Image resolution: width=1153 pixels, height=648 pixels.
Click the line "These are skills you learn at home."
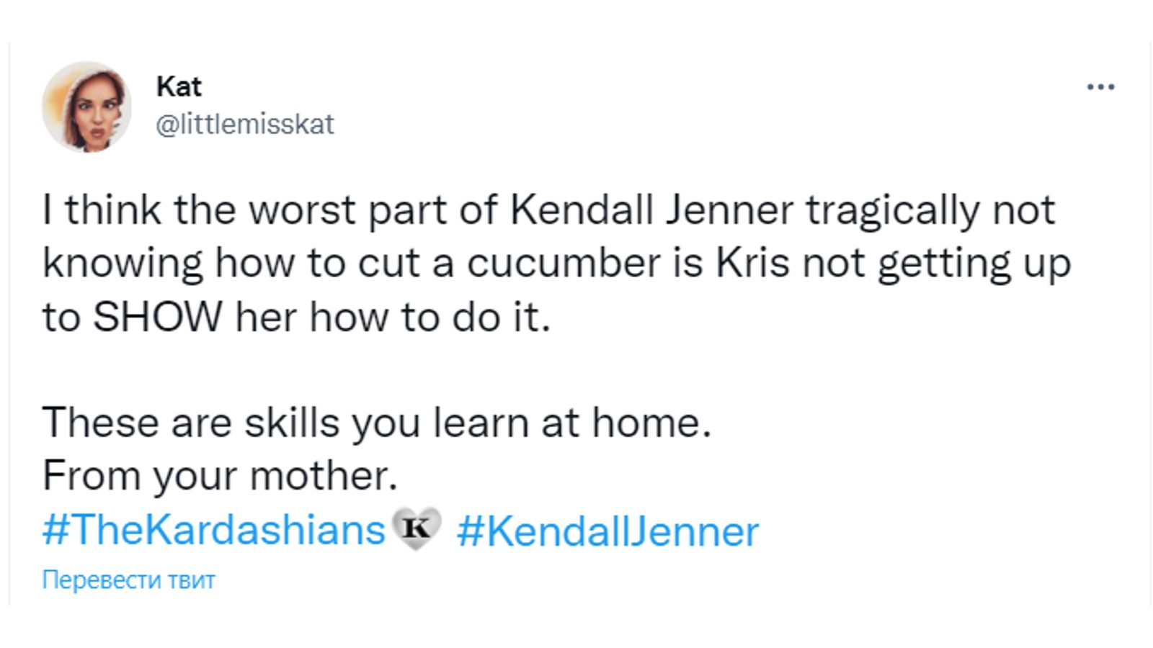[376, 423]
